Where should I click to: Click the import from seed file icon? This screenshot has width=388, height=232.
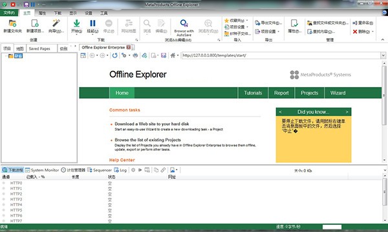tap(226, 34)
